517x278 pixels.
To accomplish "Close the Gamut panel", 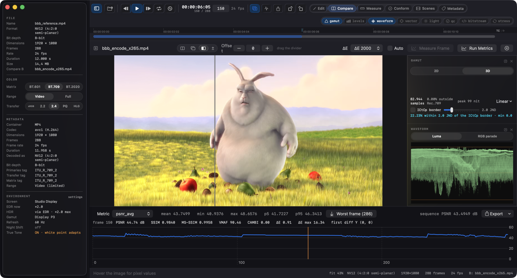I will 512,61.
